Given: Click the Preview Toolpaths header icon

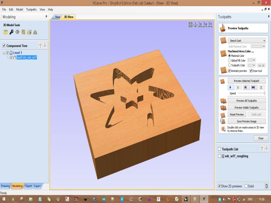Looking at the screenshot, I should [x=223, y=28].
